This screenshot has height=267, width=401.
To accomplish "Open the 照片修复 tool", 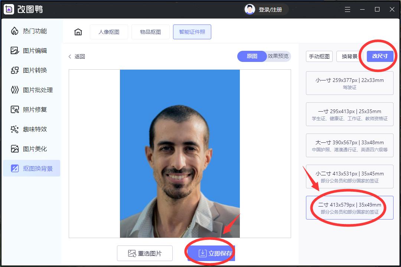I will pos(32,109).
